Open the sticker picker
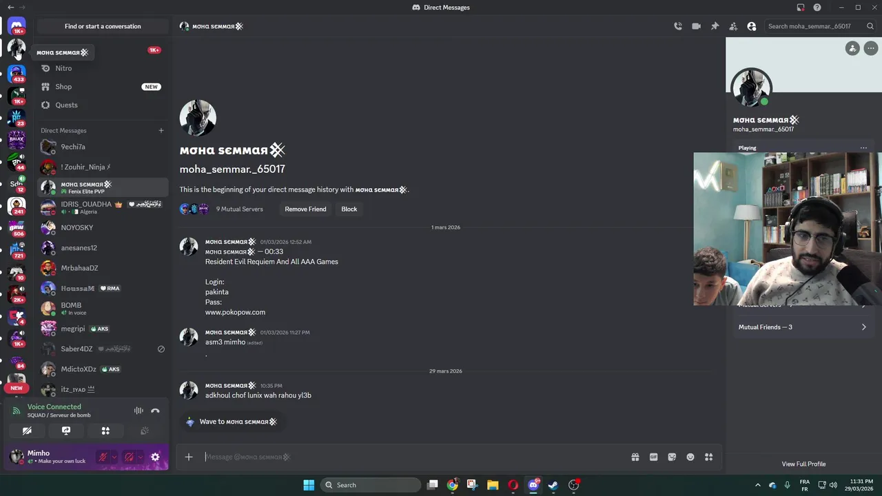The height and width of the screenshot is (496, 882). pos(672,457)
